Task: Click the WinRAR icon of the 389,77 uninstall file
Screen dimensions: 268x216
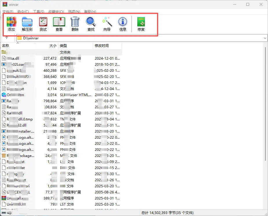Action: (x=4, y=198)
